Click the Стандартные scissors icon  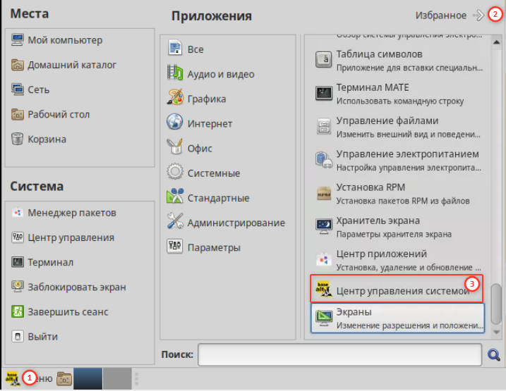tap(175, 197)
